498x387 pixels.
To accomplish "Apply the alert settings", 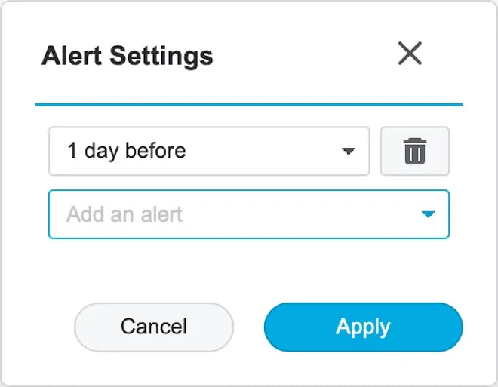I will coord(363,327).
